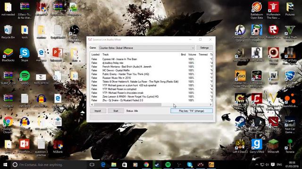Select track YTP- Michael Rosen's chocolate croak

(x=123, y=93)
